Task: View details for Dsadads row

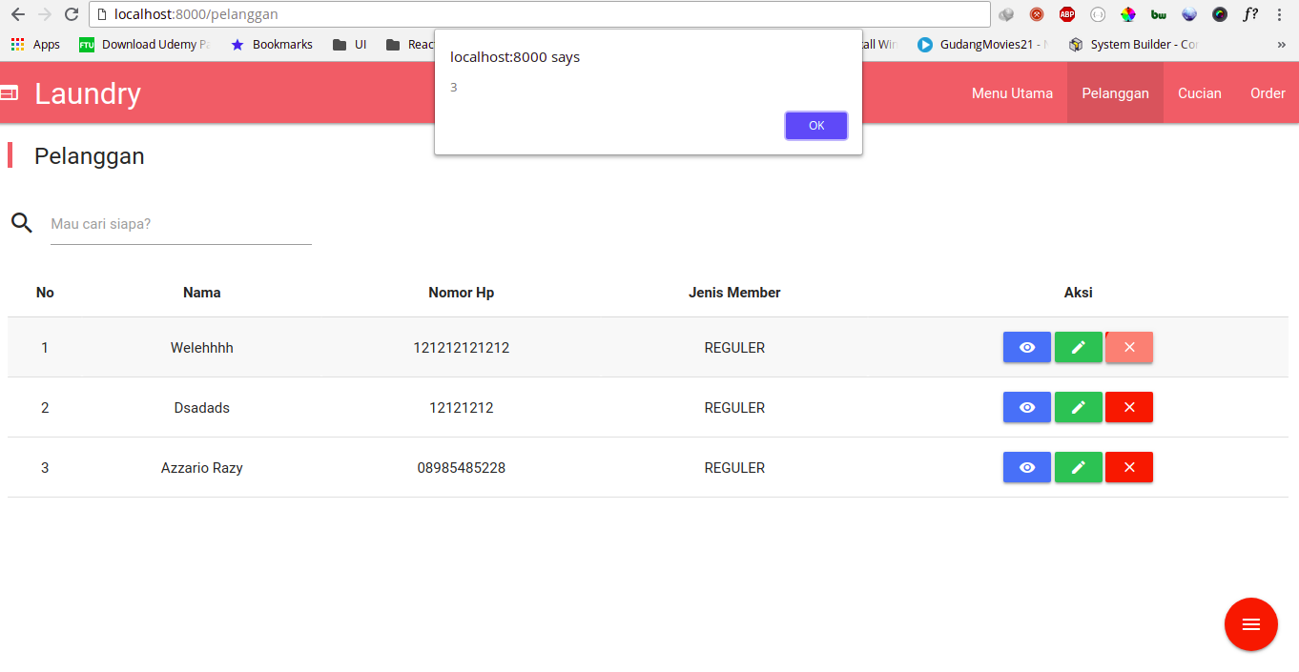Action: tap(1027, 407)
